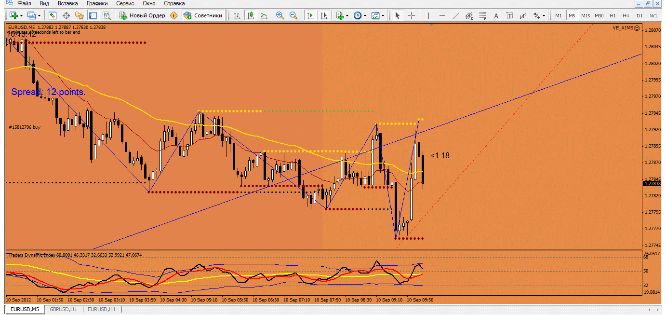This screenshot has height=315, width=666.
Task: Expand the Profiles dropdown arrow
Action: click(39, 15)
